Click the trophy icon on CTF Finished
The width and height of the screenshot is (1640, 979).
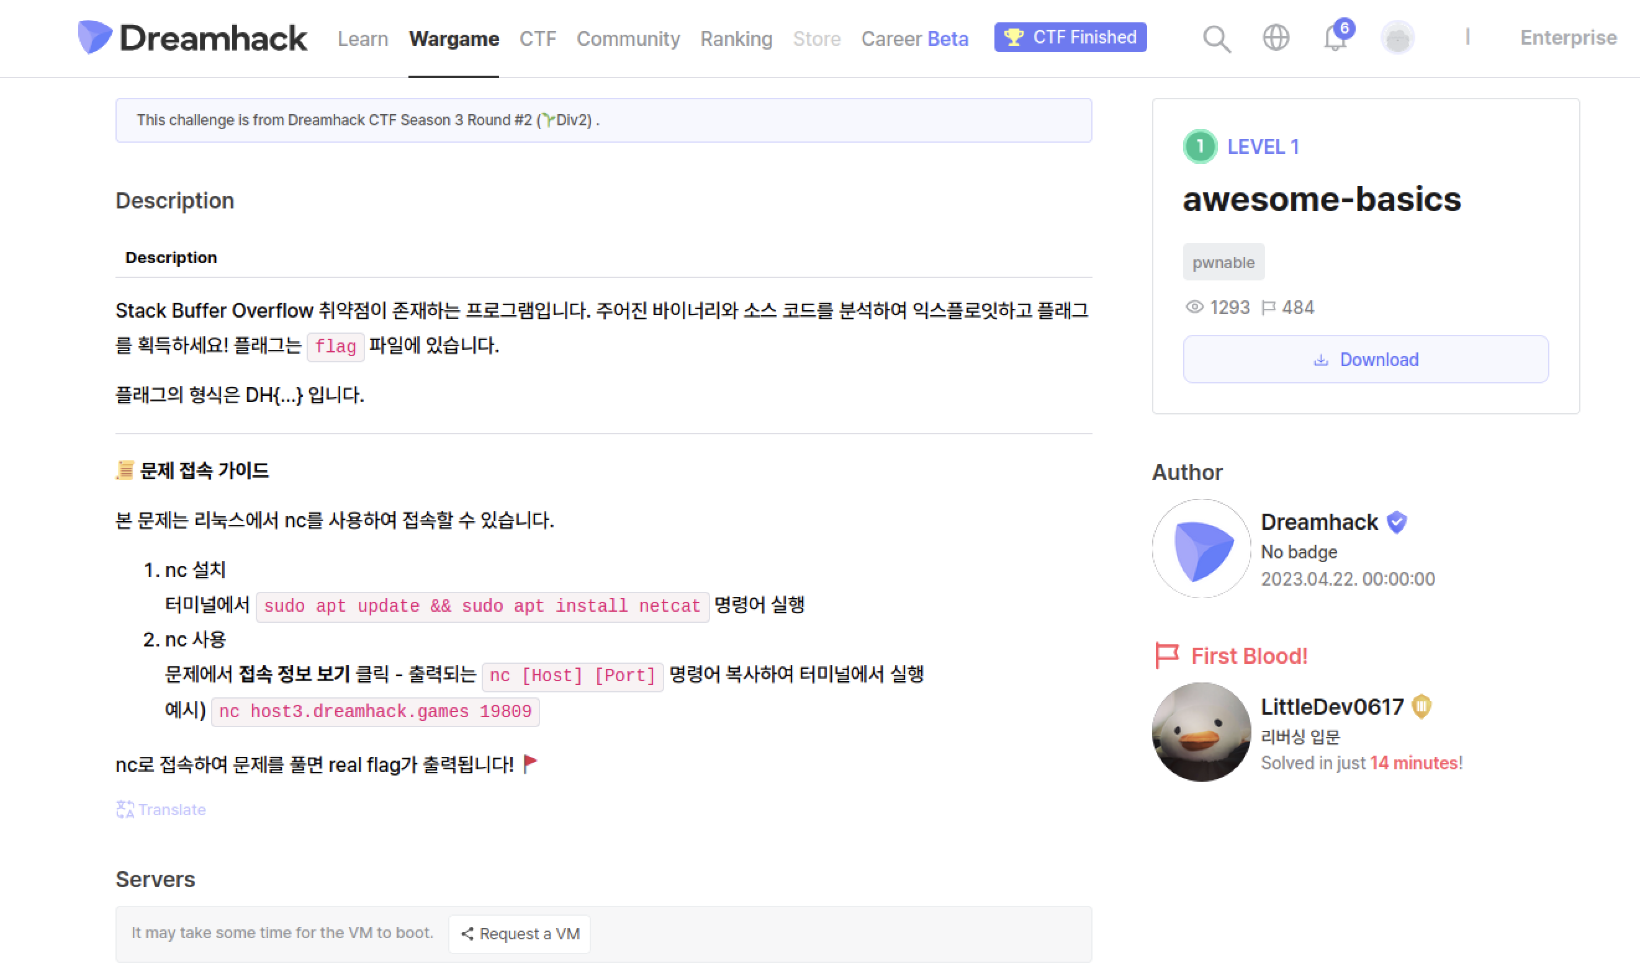tap(1013, 37)
